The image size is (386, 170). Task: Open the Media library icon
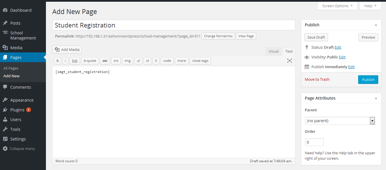tap(5, 48)
